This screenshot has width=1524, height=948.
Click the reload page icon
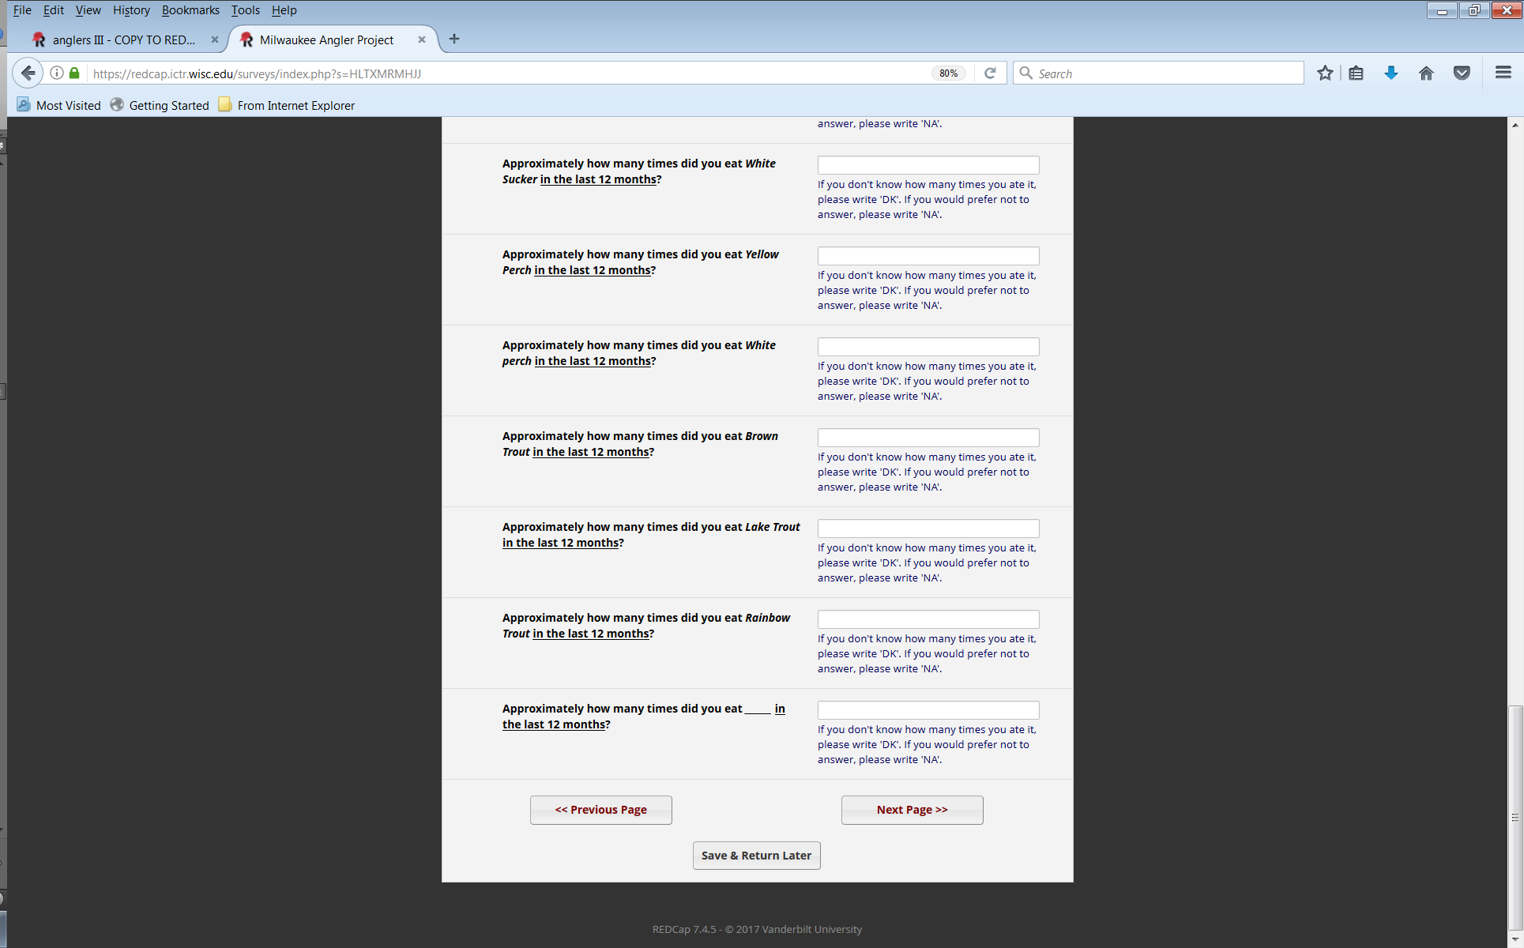[x=990, y=73]
